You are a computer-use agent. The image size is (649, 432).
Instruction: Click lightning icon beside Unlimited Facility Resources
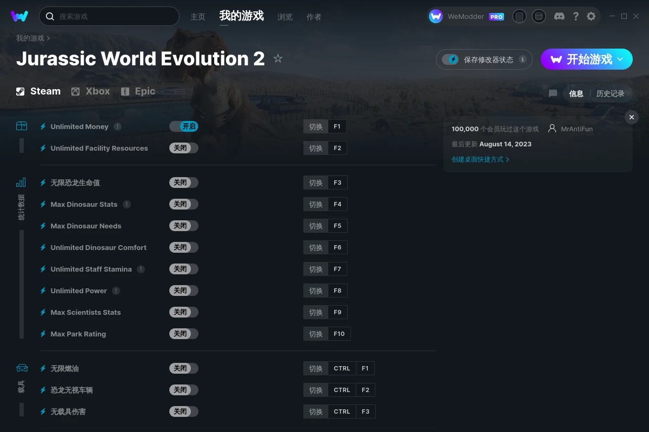(43, 148)
